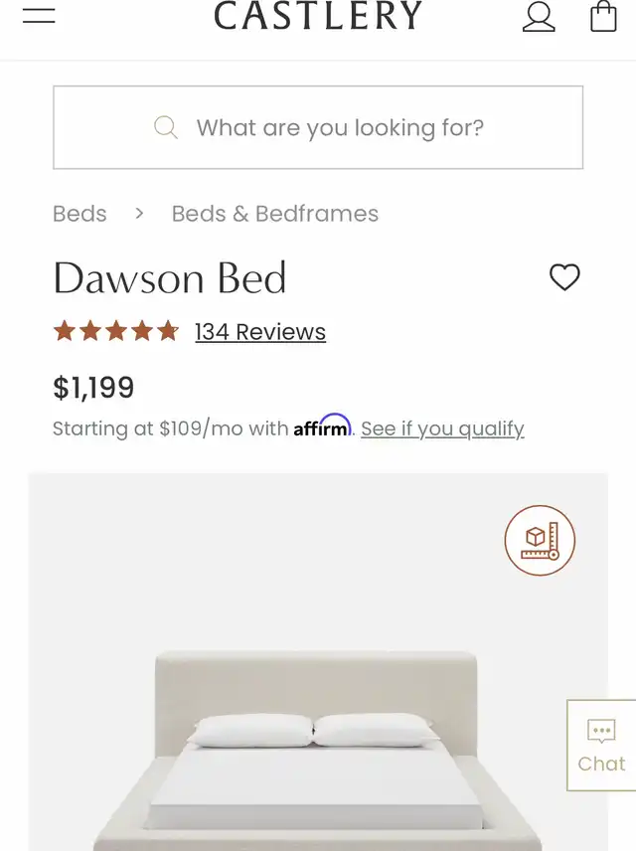Click the breadcrumb chevron separator
This screenshot has height=851, width=636.
pos(139,214)
